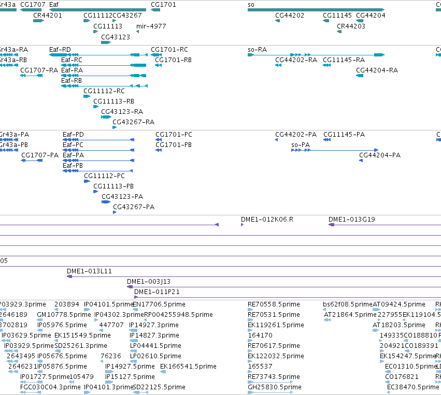This screenshot has height=395, width=441.
Task: Select CG44204-RA transcript label
Action: pyautogui.click(x=377, y=70)
